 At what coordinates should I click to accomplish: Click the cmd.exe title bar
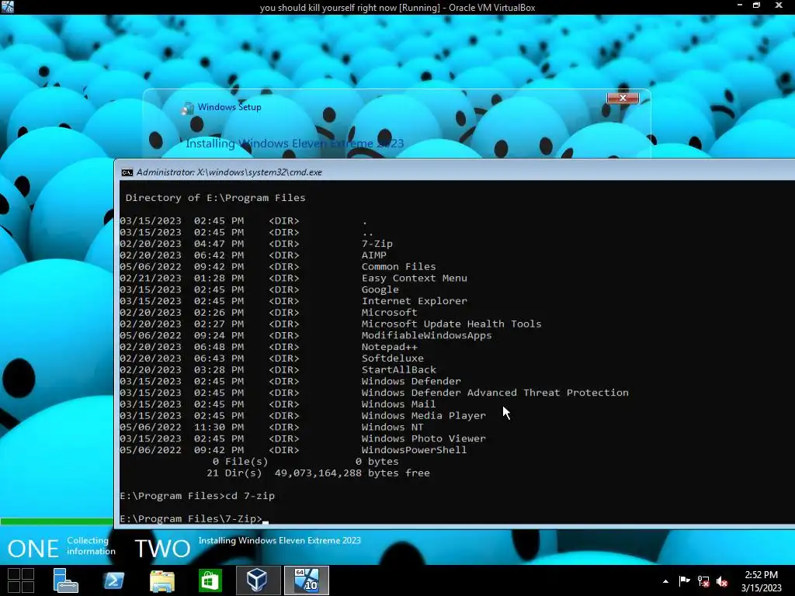455,172
